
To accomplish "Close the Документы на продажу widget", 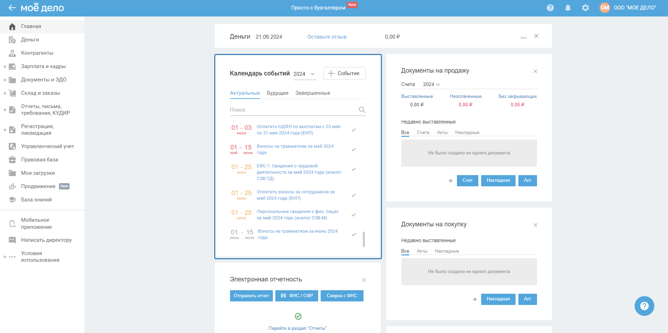I will click(535, 71).
